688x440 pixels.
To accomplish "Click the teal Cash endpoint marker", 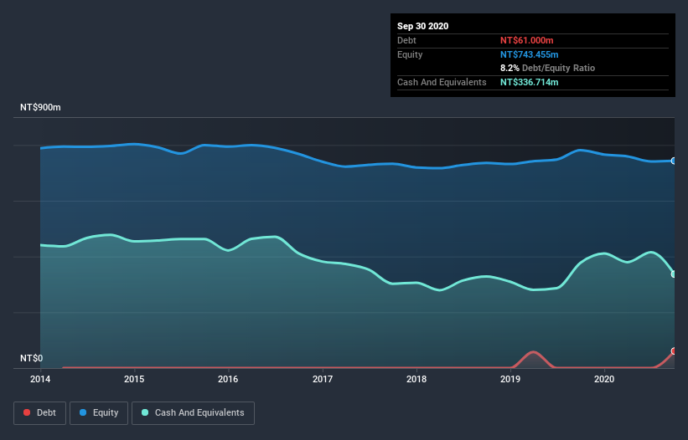I will 673,274.
